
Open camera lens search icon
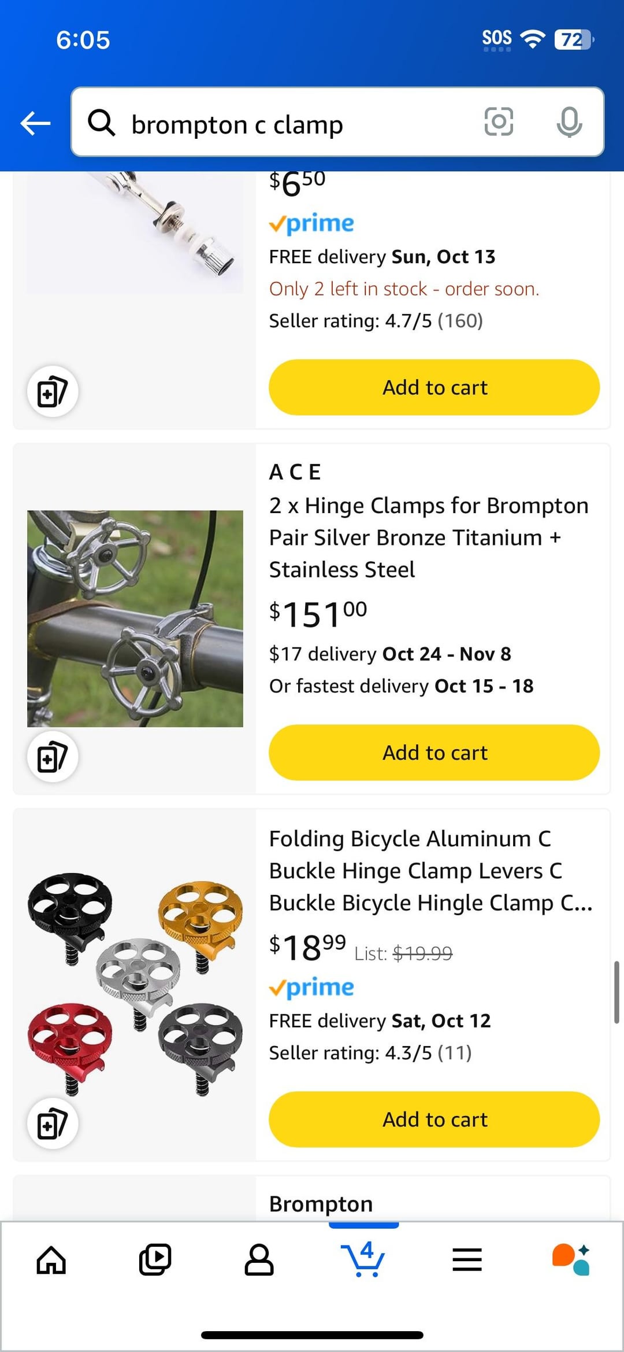(498, 121)
